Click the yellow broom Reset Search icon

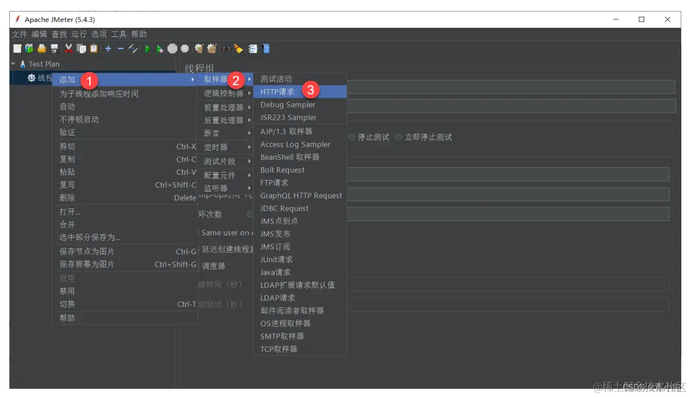[x=239, y=49]
